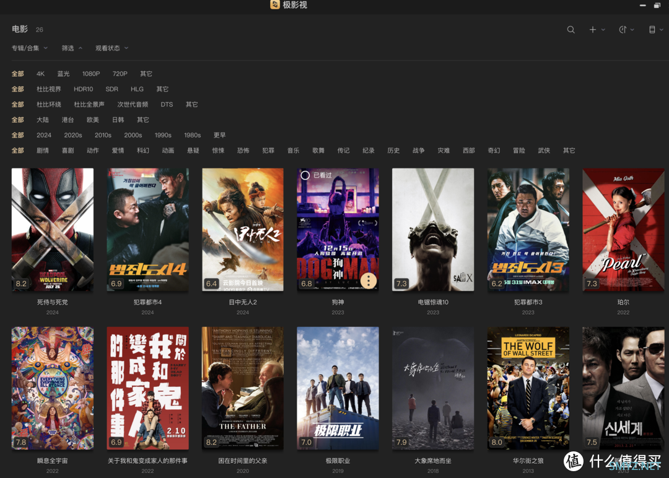Collapse the 筛选 filter panel
Screen dimensions: 669x478
coord(72,48)
